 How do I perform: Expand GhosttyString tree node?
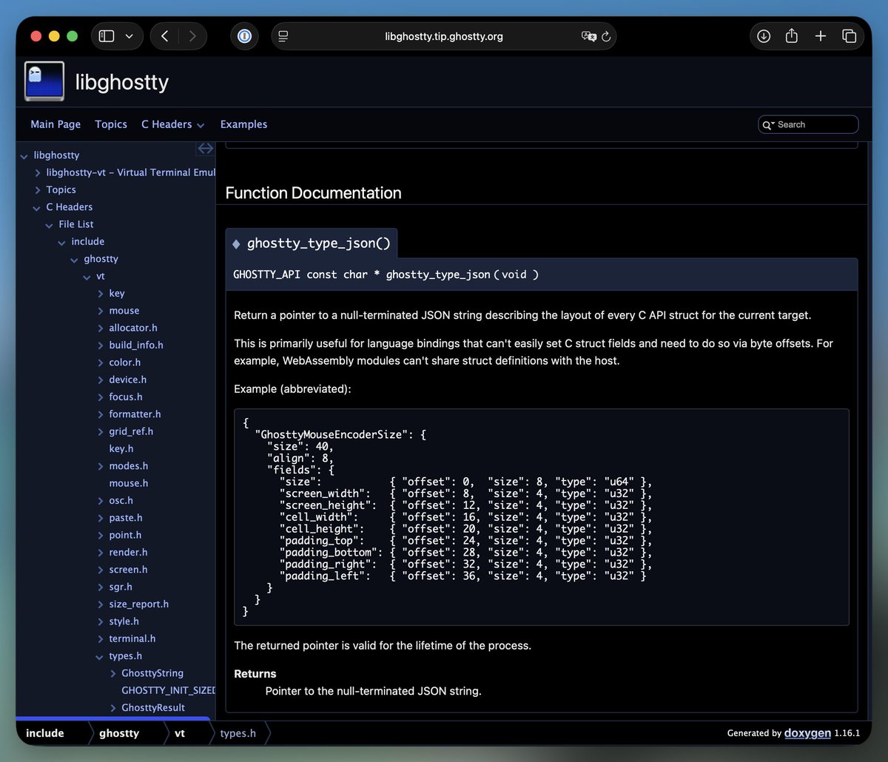click(x=113, y=673)
